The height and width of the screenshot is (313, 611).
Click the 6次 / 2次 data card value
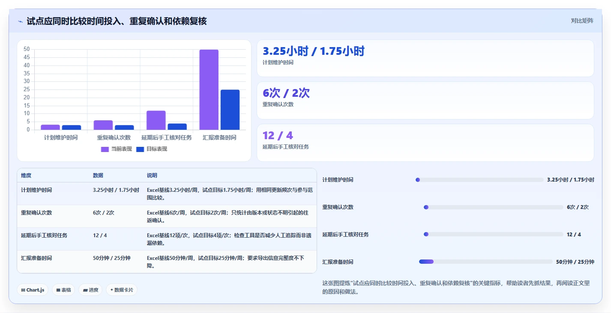(x=286, y=93)
